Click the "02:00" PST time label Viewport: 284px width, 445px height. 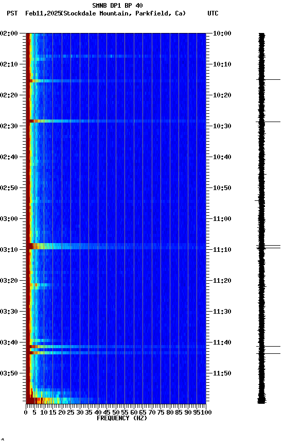pyautogui.click(x=9, y=33)
